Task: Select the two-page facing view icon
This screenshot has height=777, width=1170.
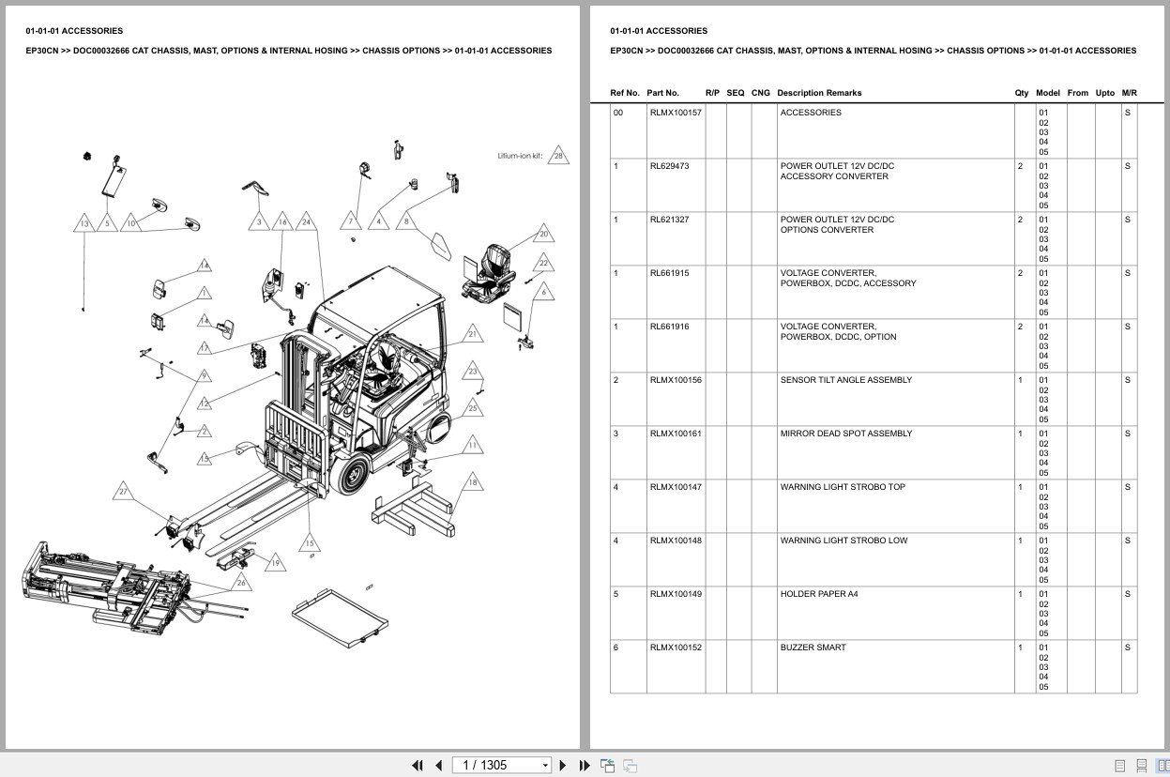Action: pos(1163,766)
